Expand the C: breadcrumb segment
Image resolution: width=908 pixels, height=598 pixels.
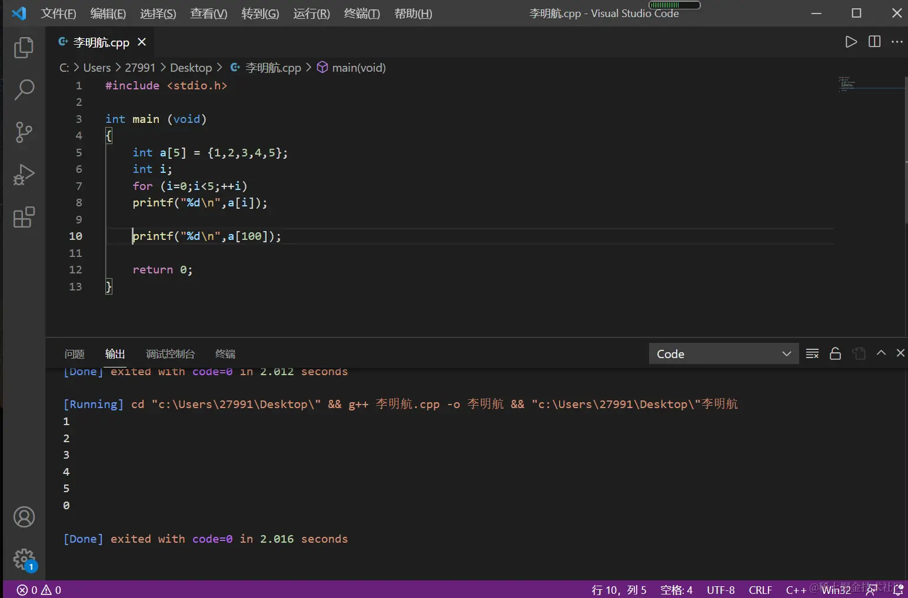tap(64, 68)
